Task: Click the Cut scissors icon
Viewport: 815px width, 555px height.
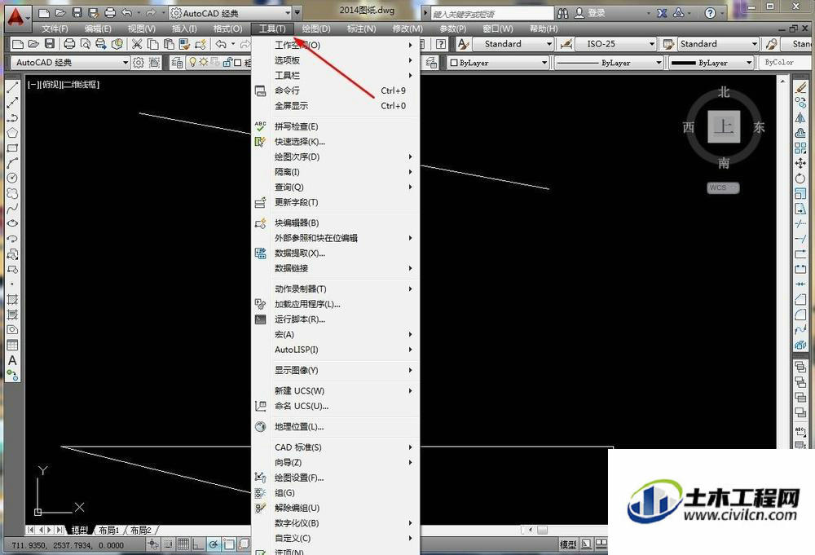Action: coord(137,44)
